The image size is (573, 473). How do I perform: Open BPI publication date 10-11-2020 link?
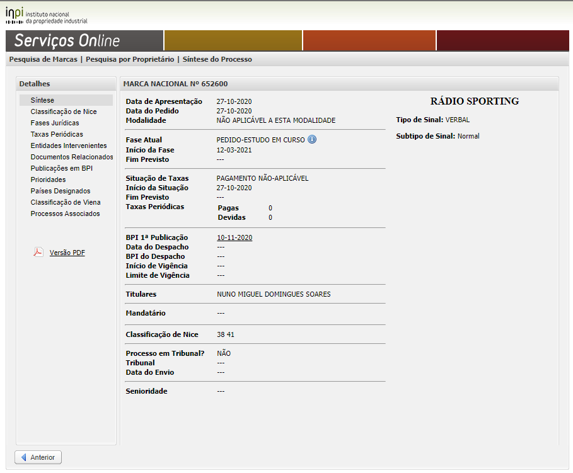pos(234,237)
